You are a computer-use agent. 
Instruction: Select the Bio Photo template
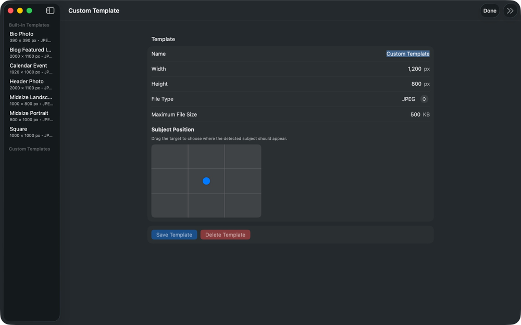pyautogui.click(x=31, y=37)
